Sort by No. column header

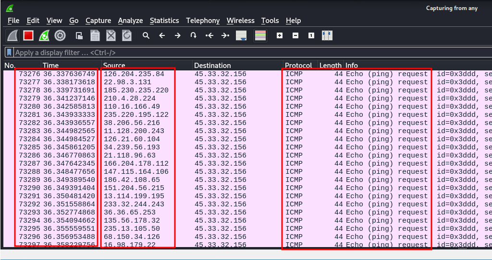point(22,66)
